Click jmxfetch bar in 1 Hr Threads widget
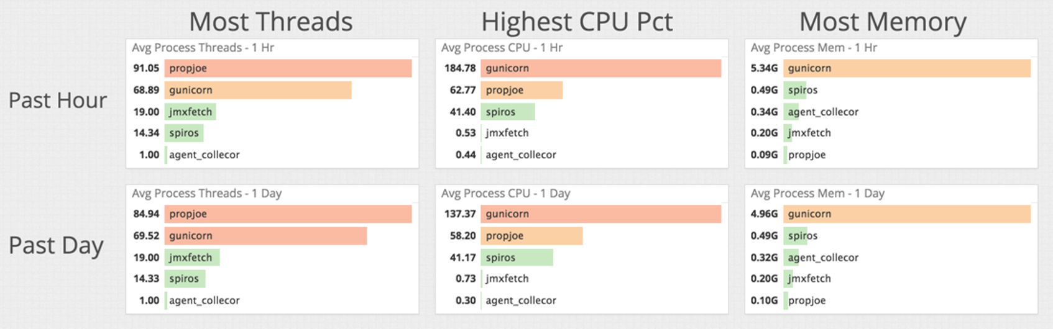1053x329 pixels. click(x=190, y=112)
